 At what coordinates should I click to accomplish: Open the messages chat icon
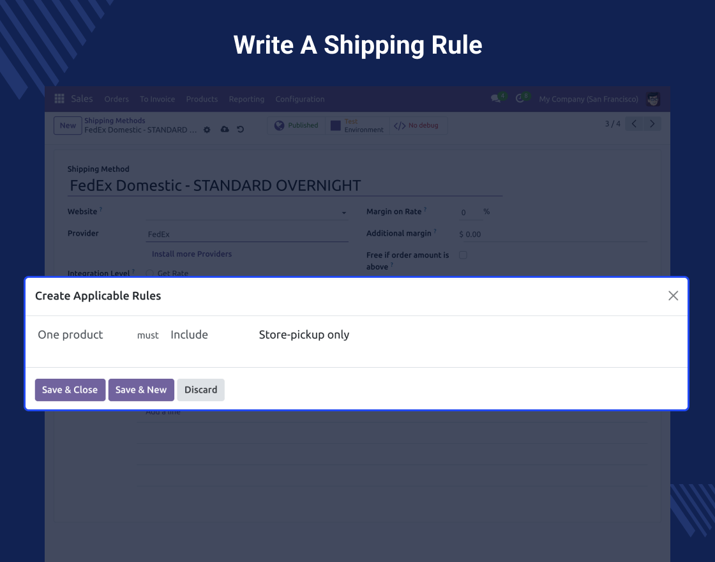pos(496,98)
